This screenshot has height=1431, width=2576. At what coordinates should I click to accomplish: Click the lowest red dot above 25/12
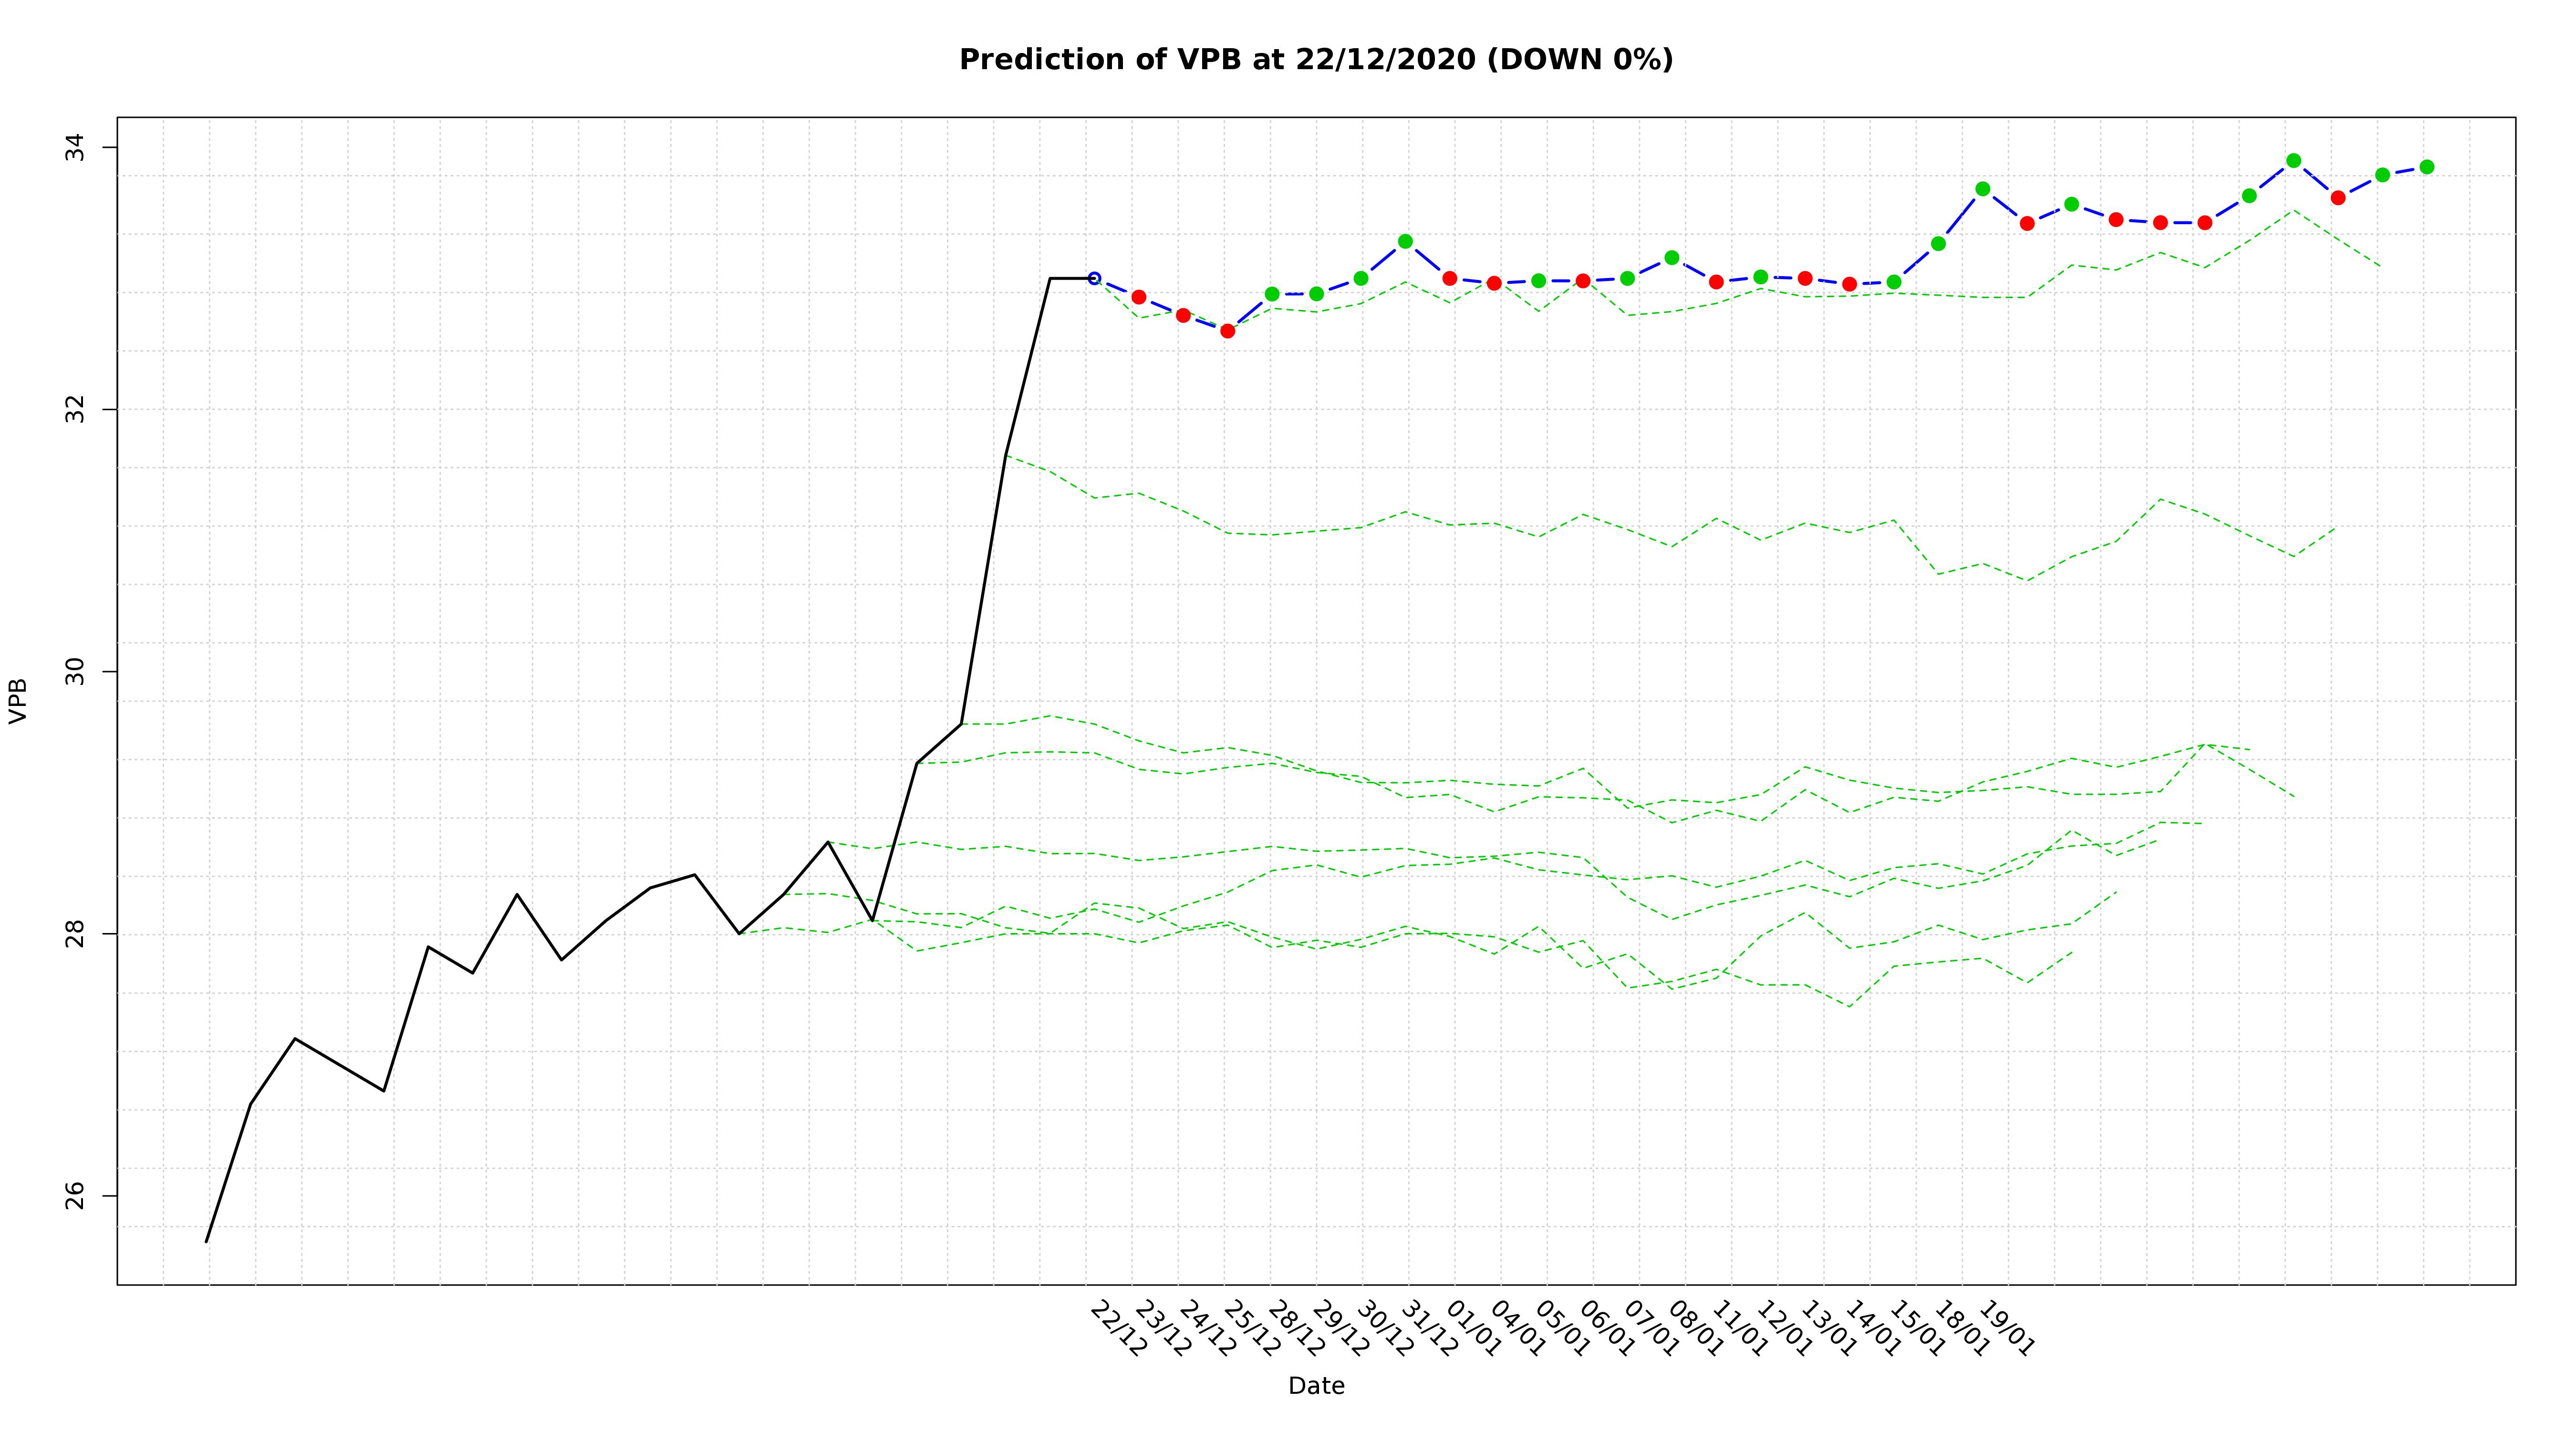click(1227, 331)
